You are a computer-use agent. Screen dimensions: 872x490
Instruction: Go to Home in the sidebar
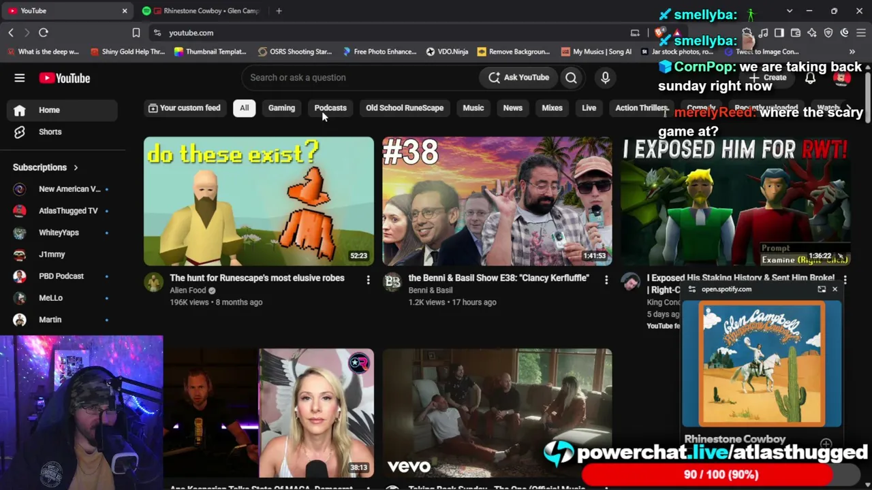tap(62, 110)
